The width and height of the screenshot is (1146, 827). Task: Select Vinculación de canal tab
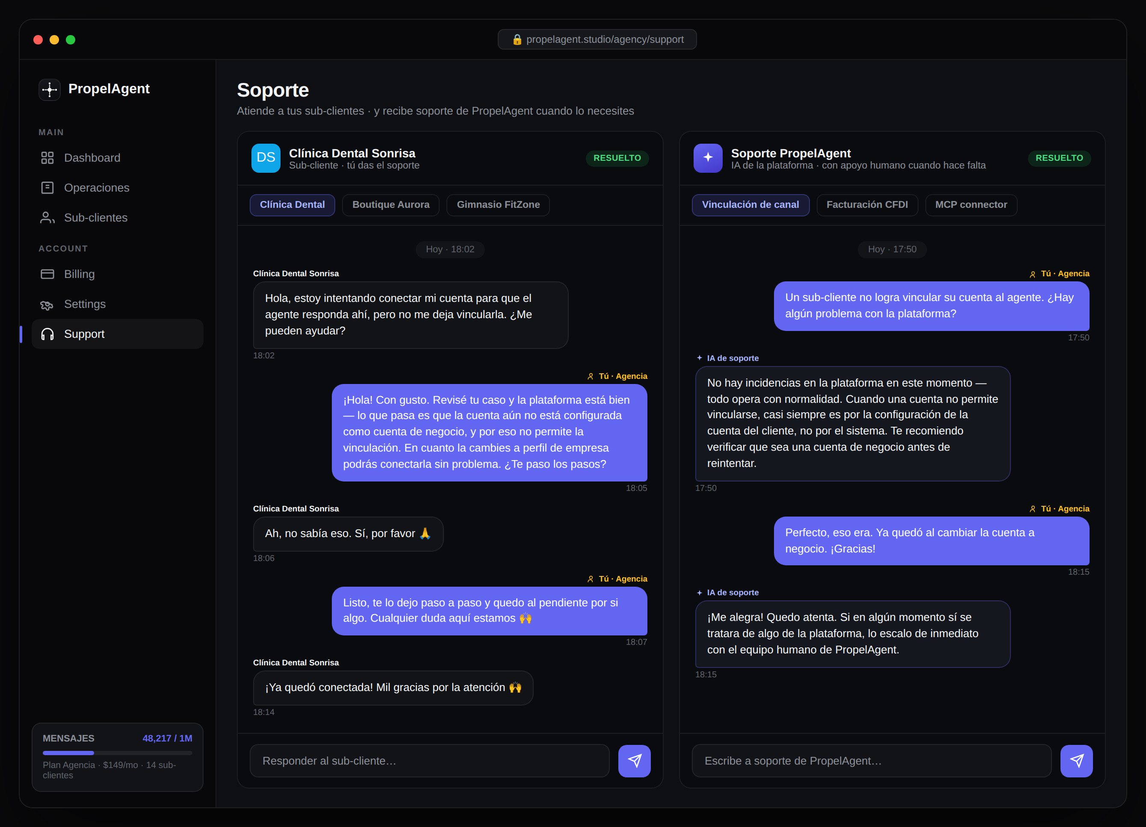[750, 205]
